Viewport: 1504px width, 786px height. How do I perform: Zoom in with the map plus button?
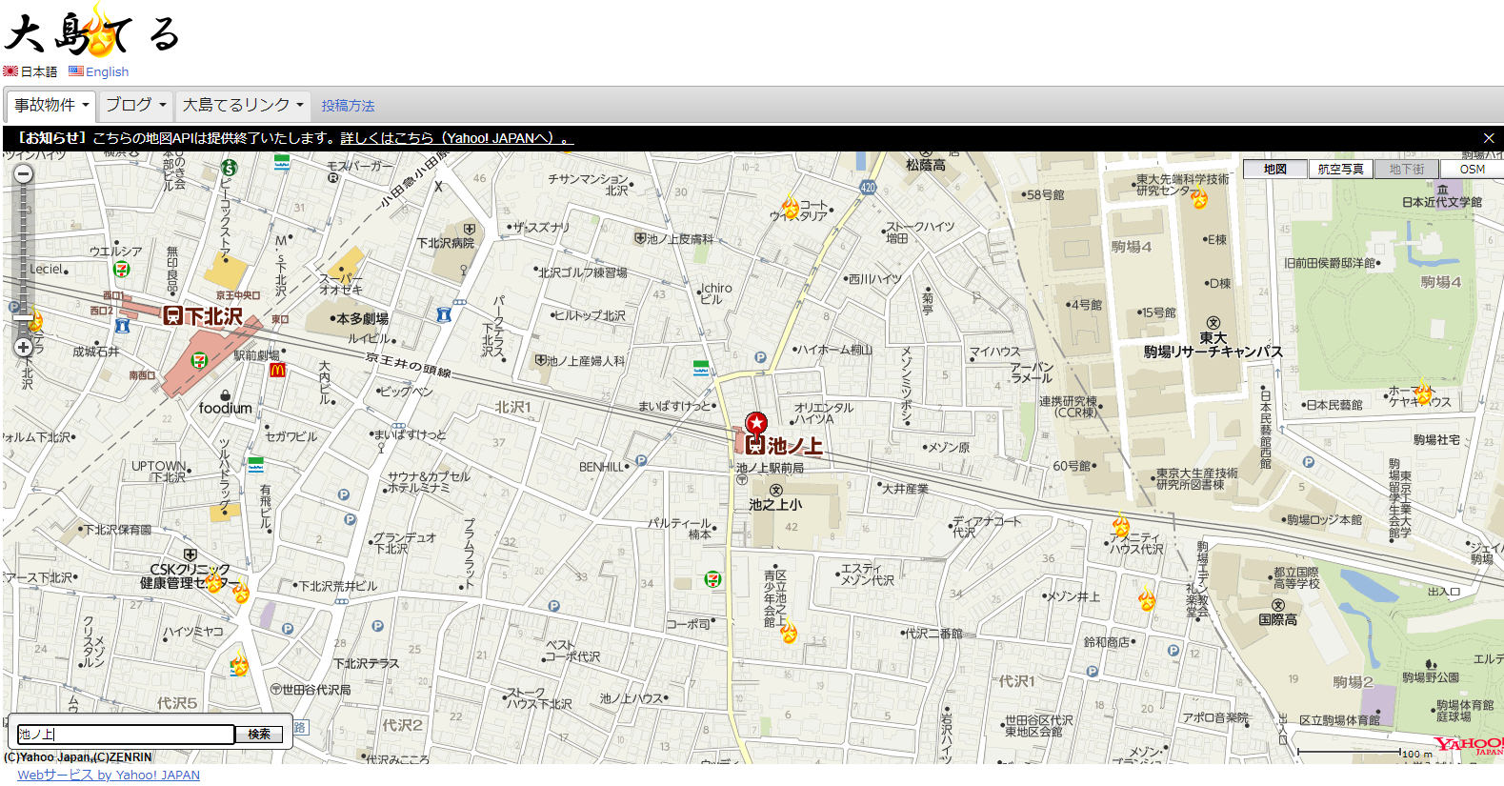[x=24, y=348]
